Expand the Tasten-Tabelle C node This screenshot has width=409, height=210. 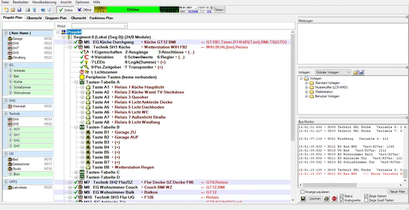pyautogui.click(x=77, y=172)
